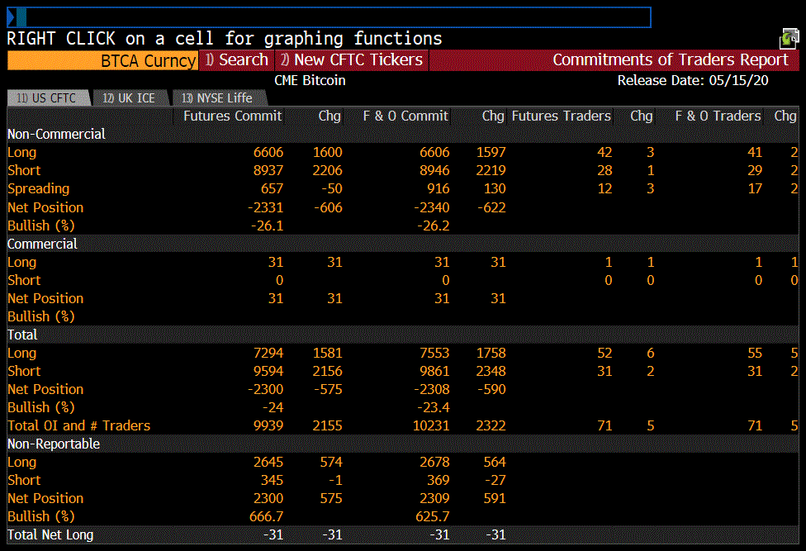Screen dimensions: 806x551
Task: Click the export page icon at top right
Action: point(789,38)
